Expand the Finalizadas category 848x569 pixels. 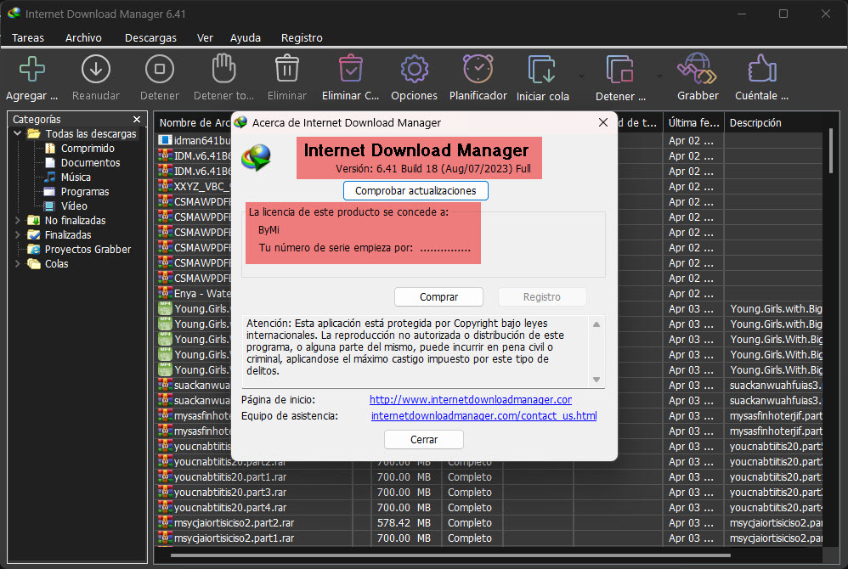17,234
